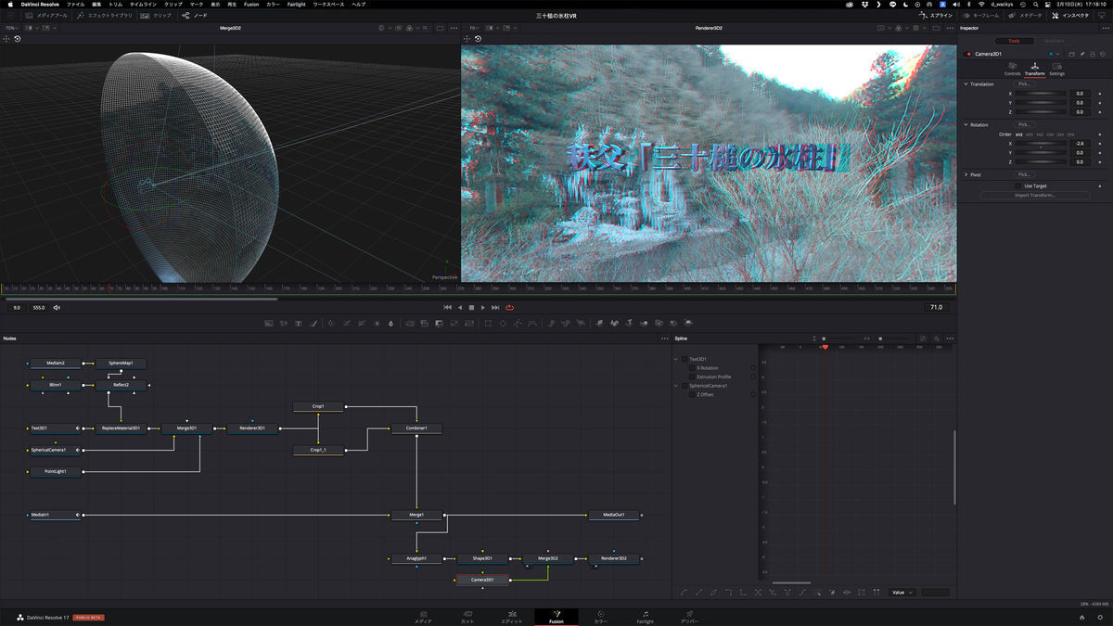Screen dimensions: 1113x626
Task: Open the メディア page icon
Action: 423,617
